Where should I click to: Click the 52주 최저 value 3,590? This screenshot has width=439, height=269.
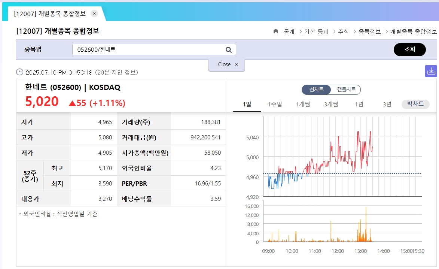point(105,184)
